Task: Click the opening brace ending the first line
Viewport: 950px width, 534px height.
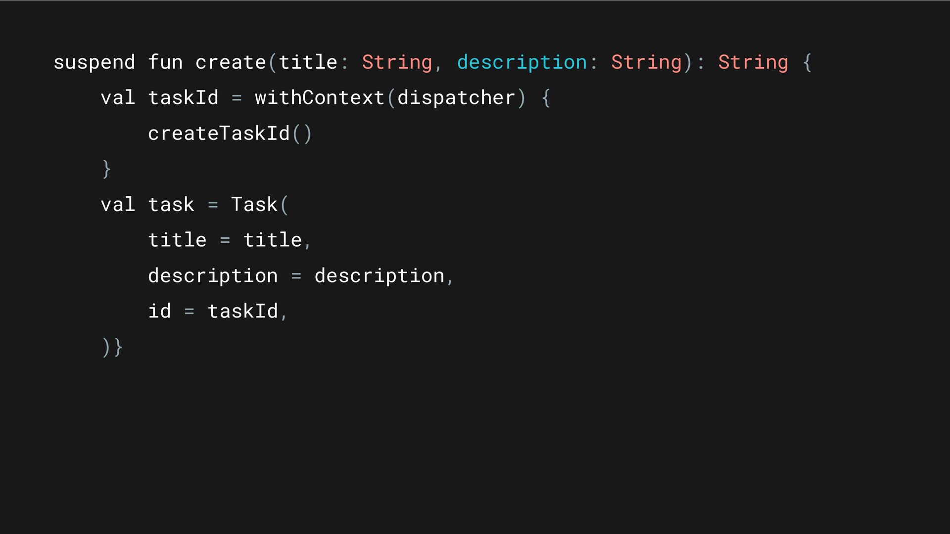Action: 807,62
